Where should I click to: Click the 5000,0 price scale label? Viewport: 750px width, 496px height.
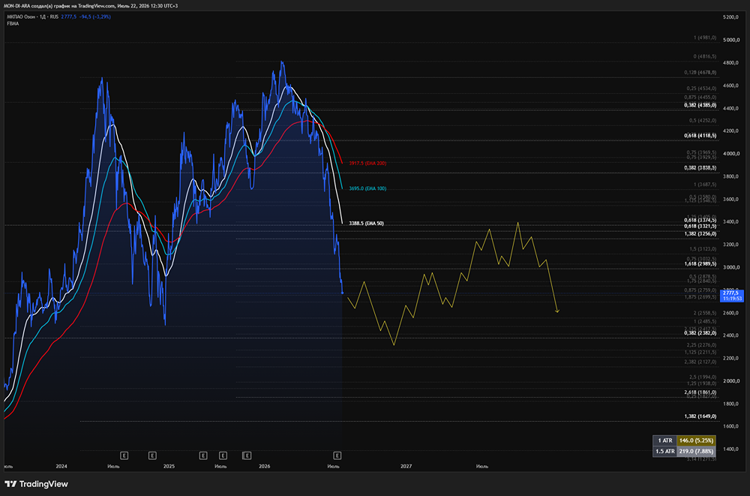730,41
